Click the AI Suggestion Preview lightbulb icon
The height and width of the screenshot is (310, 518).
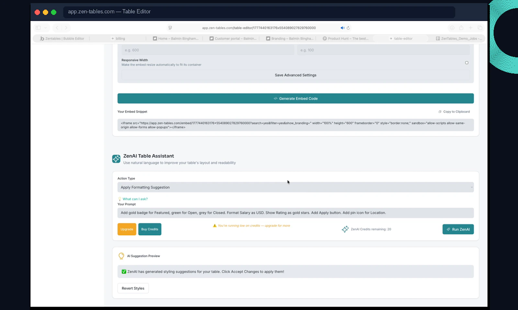(x=121, y=256)
